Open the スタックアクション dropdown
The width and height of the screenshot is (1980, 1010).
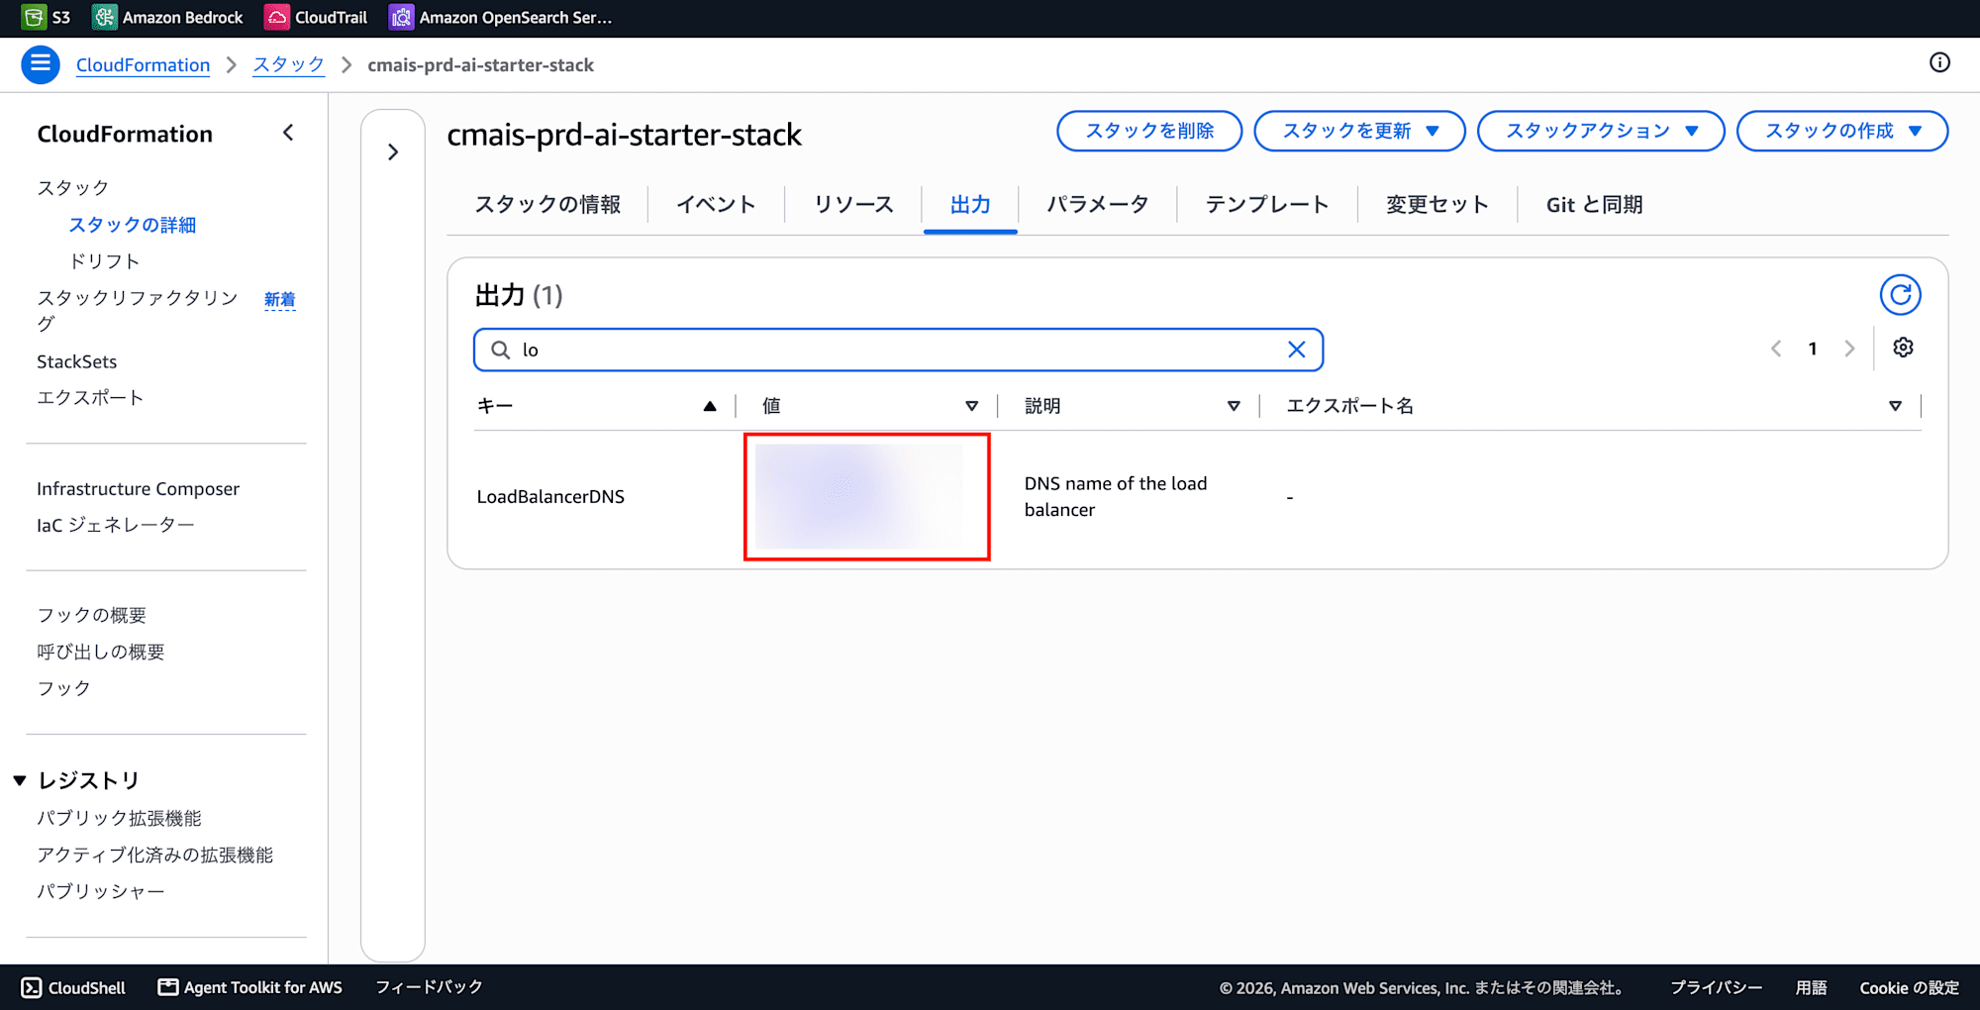(1601, 131)
